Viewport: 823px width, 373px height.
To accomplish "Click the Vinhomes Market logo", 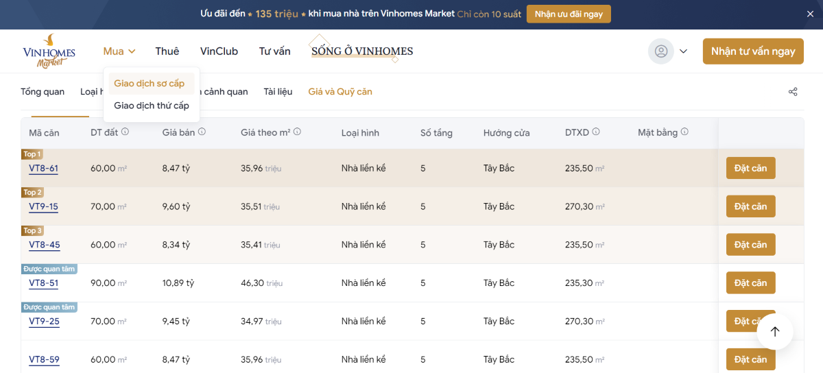I will click(49, 51).
